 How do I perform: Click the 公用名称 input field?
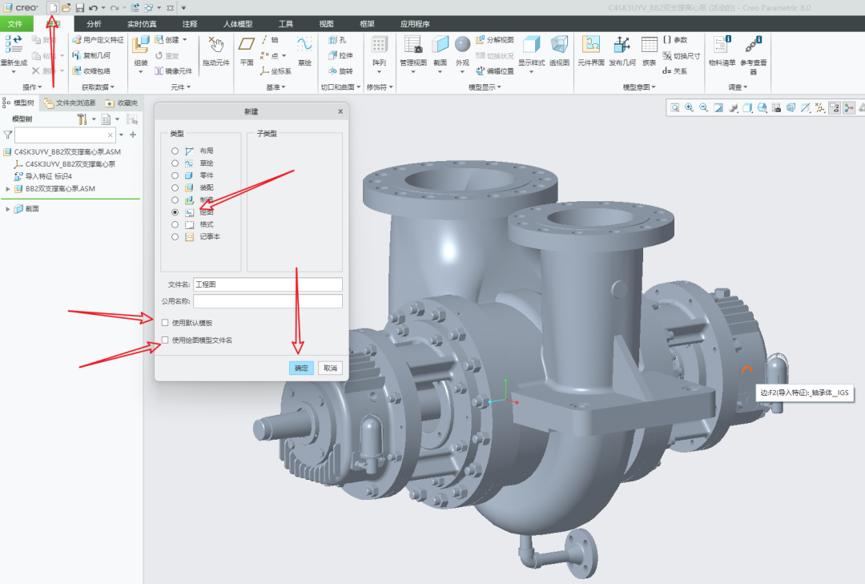point(268,302)
